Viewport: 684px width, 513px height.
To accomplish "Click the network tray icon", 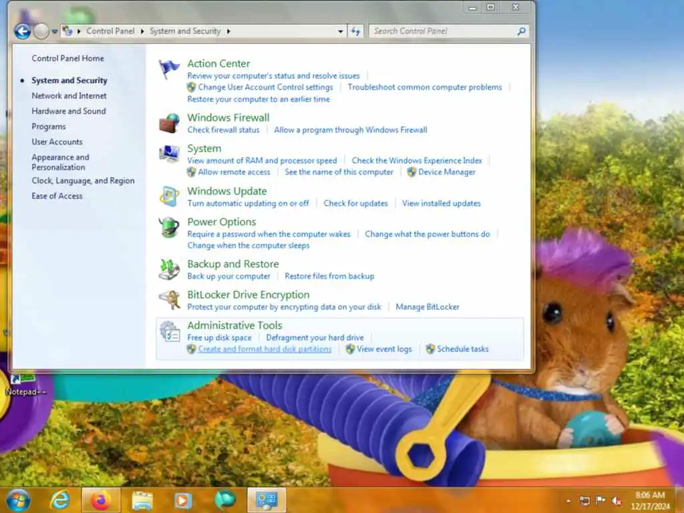I will click(x=584, y=501).
